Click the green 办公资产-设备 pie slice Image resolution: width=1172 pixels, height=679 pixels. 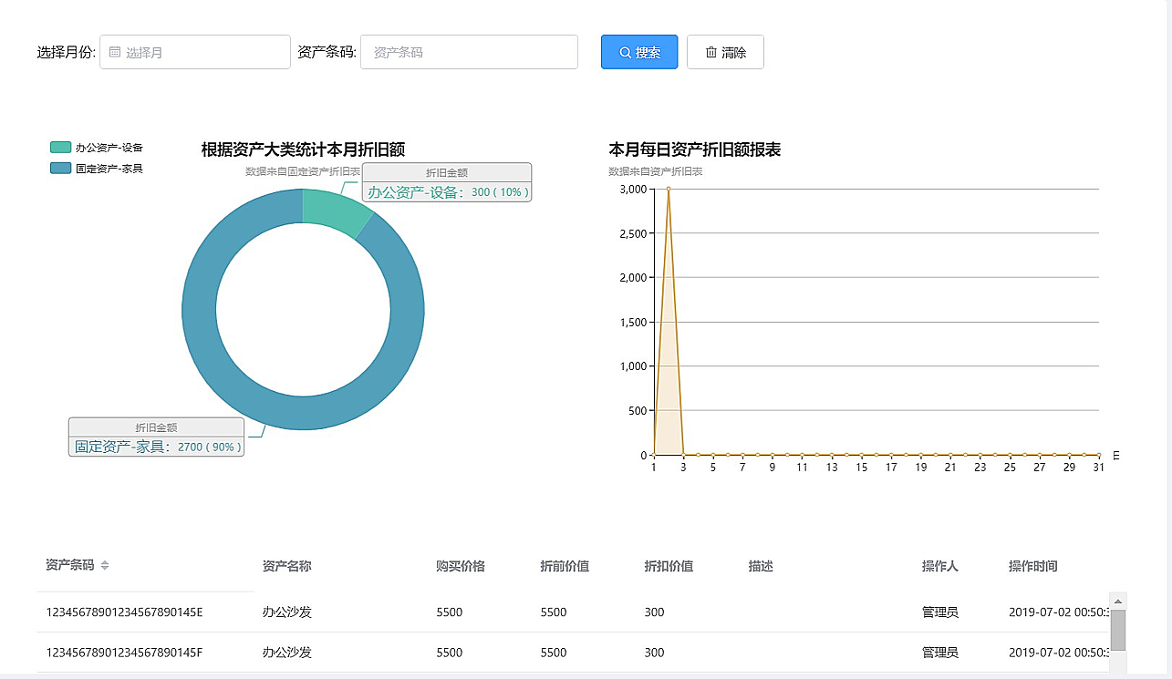[332, 210]
